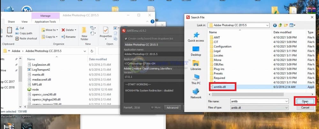Viewport: 319px width, 129px height.
Task: Expand the Files of type dropdown
Action: 287,108
